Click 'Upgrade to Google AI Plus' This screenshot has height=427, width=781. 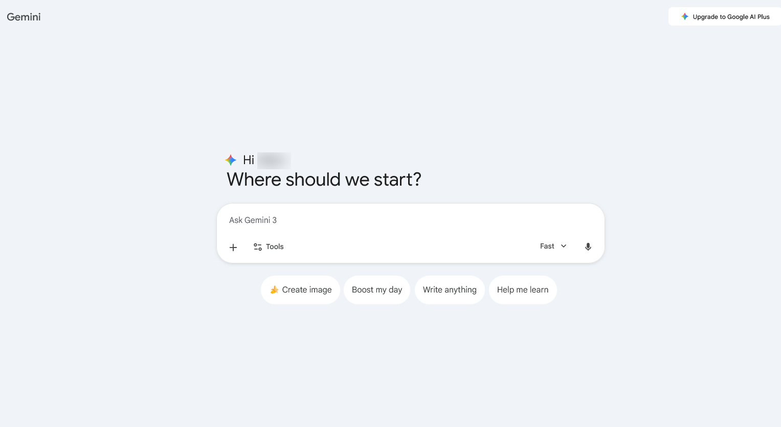tap(731, 16)
